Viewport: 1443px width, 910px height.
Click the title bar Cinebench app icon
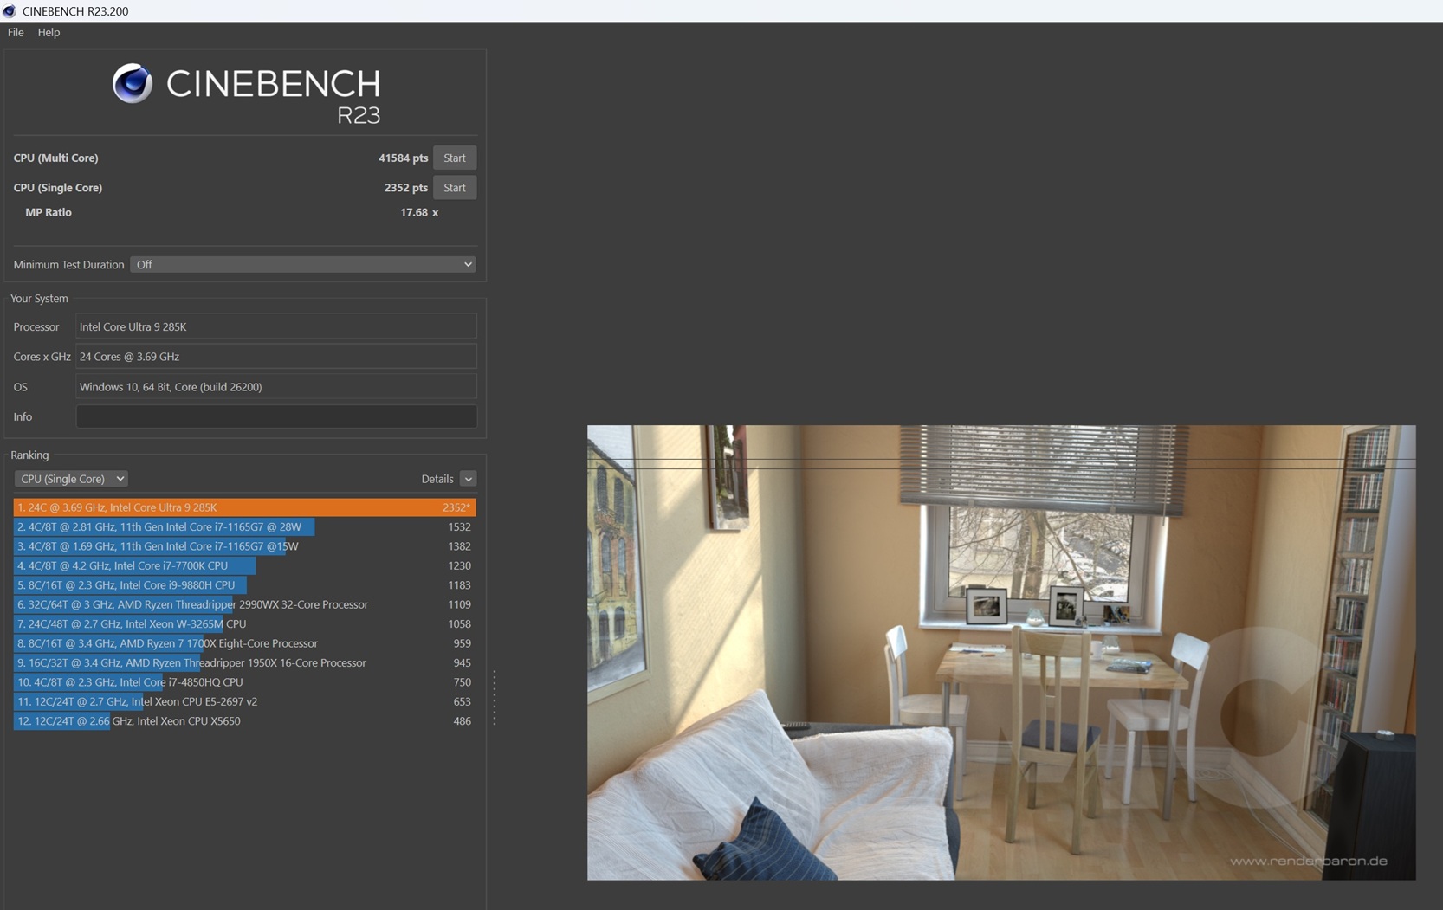(x=10, y=11)
